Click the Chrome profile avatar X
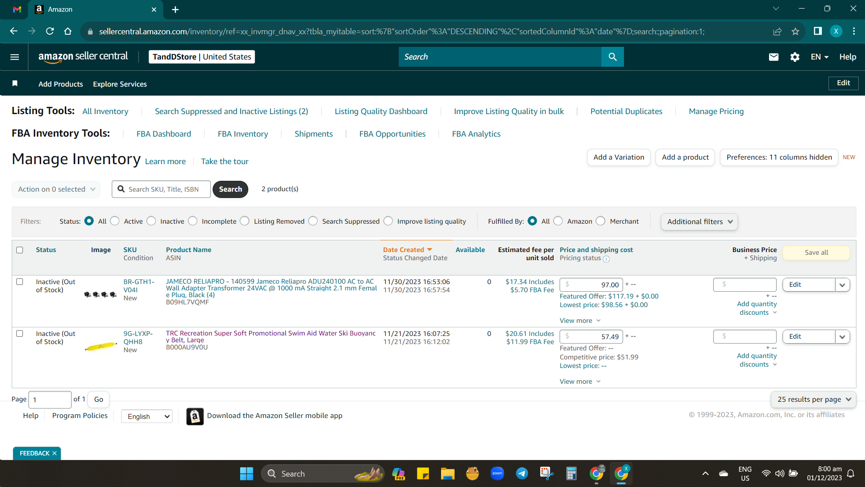This screenshot has height=487, width=865. click(x=836, y=31)
